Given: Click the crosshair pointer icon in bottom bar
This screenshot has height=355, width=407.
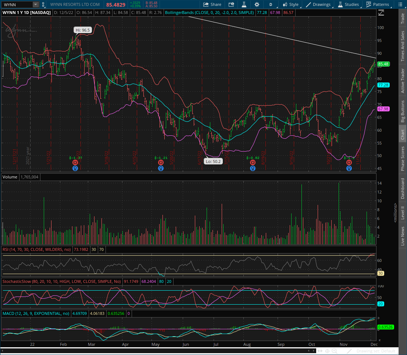Looking at the screenshot, I should point(327,351).
